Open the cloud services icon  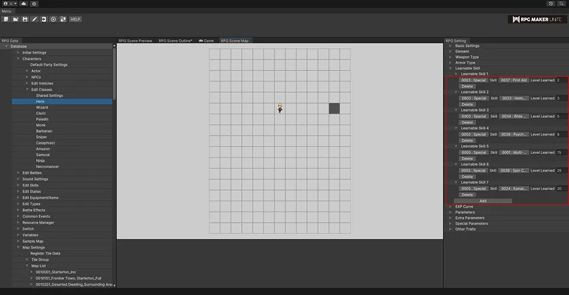point(23,4)
